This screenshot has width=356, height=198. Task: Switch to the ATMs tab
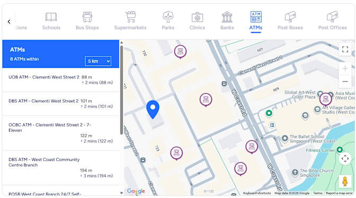tap(256, 21)
